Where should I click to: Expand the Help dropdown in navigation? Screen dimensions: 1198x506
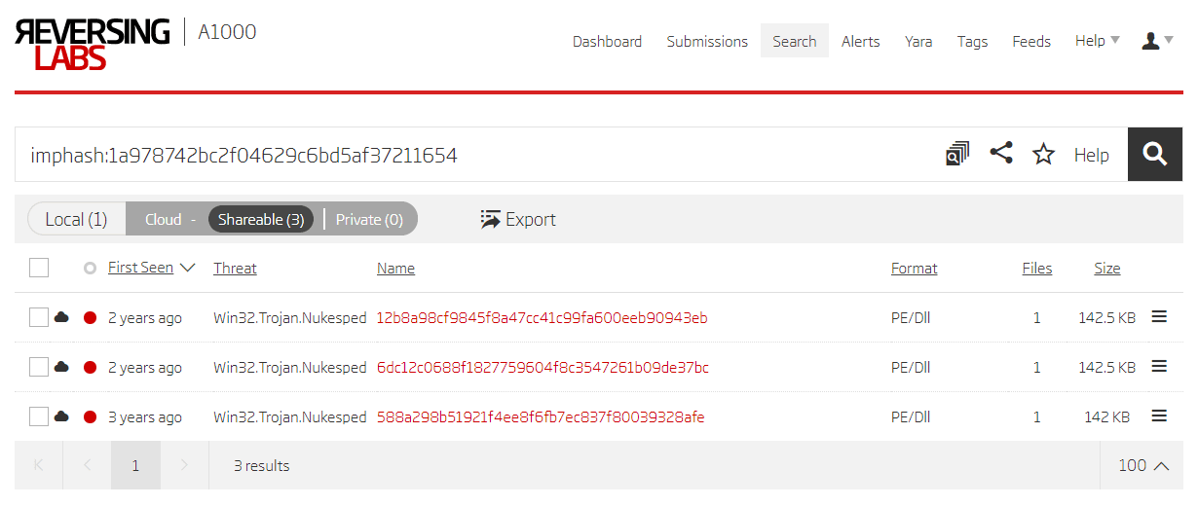coord(1097,41)
